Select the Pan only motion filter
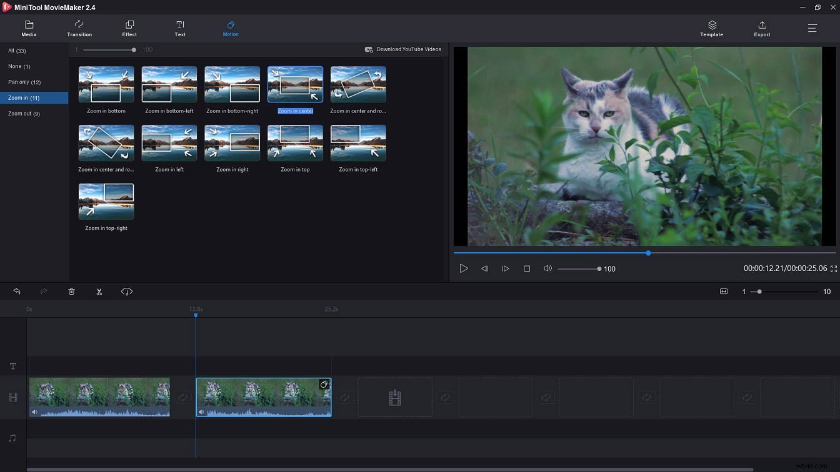 point(24,82)
